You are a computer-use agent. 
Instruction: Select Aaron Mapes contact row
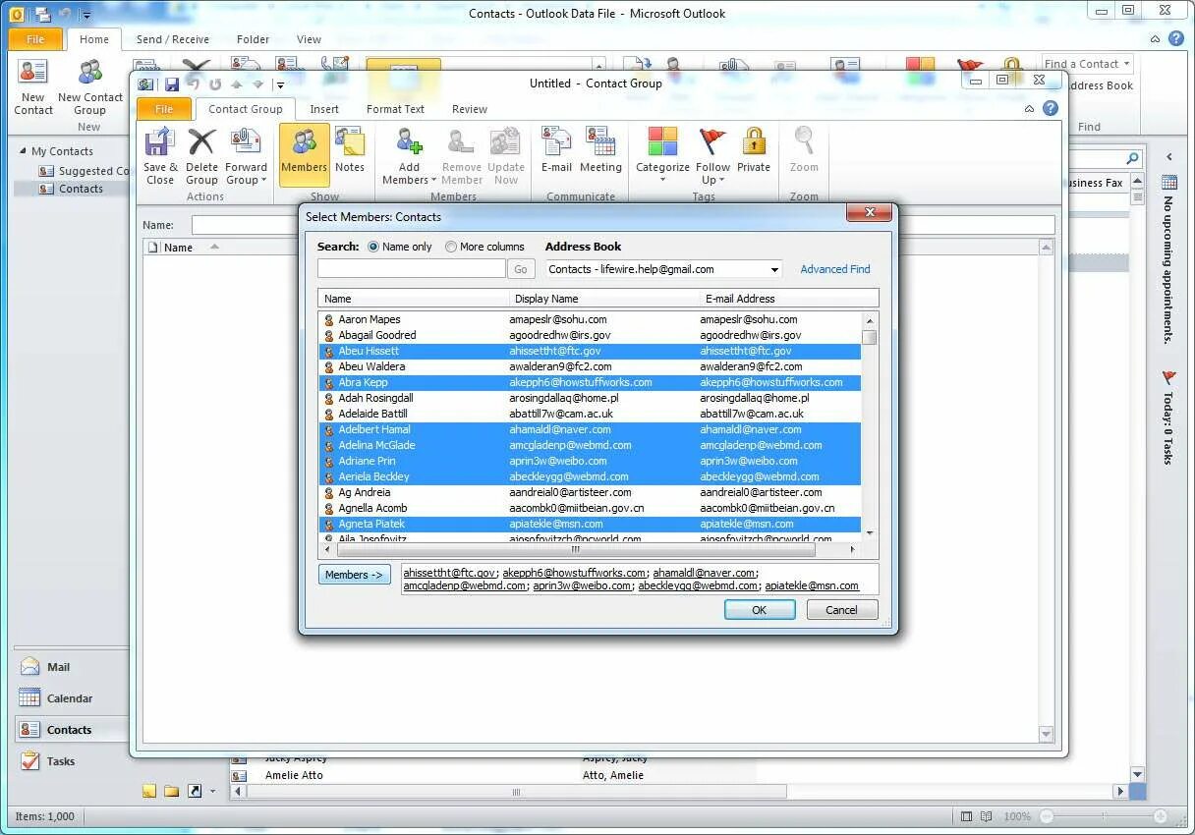coord(590,319)
